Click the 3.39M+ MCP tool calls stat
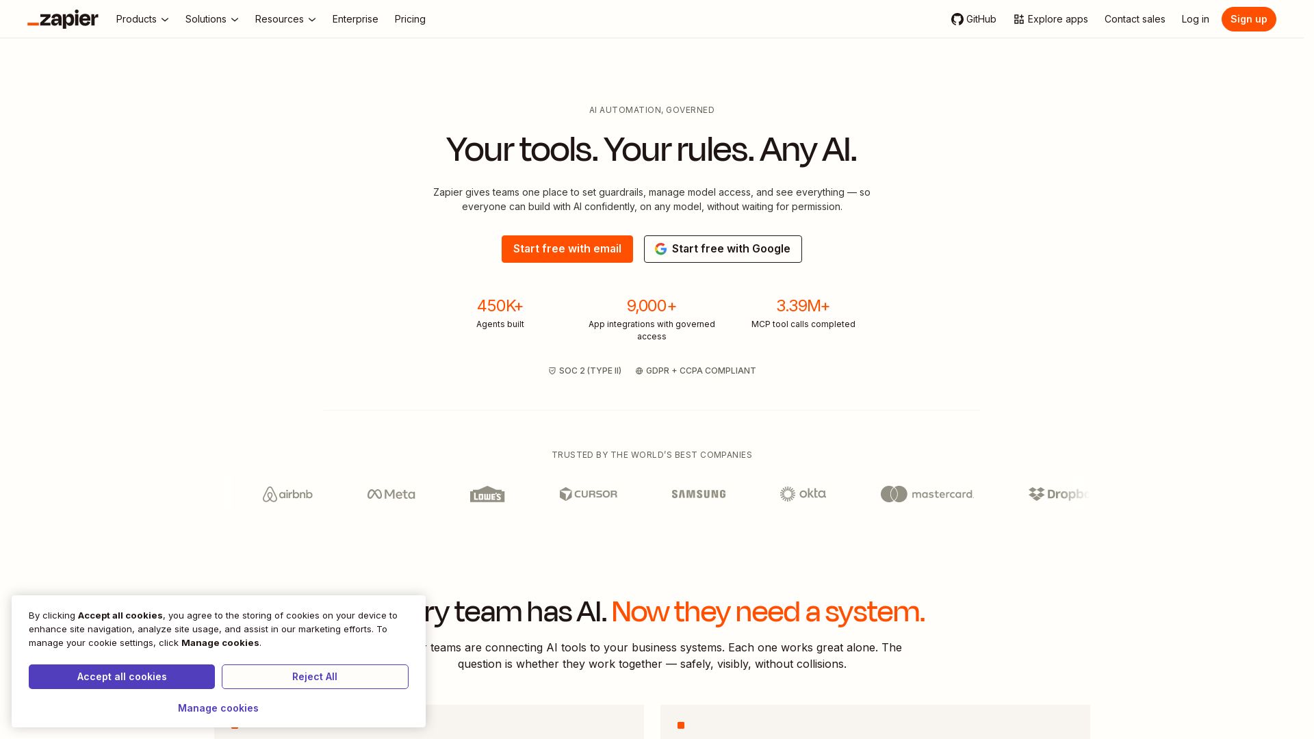Viewport: 1314px width, 739px height. coord(803,313)
